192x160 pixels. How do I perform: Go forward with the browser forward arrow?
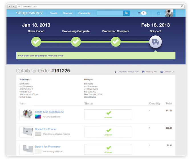[x=13, y=6]
